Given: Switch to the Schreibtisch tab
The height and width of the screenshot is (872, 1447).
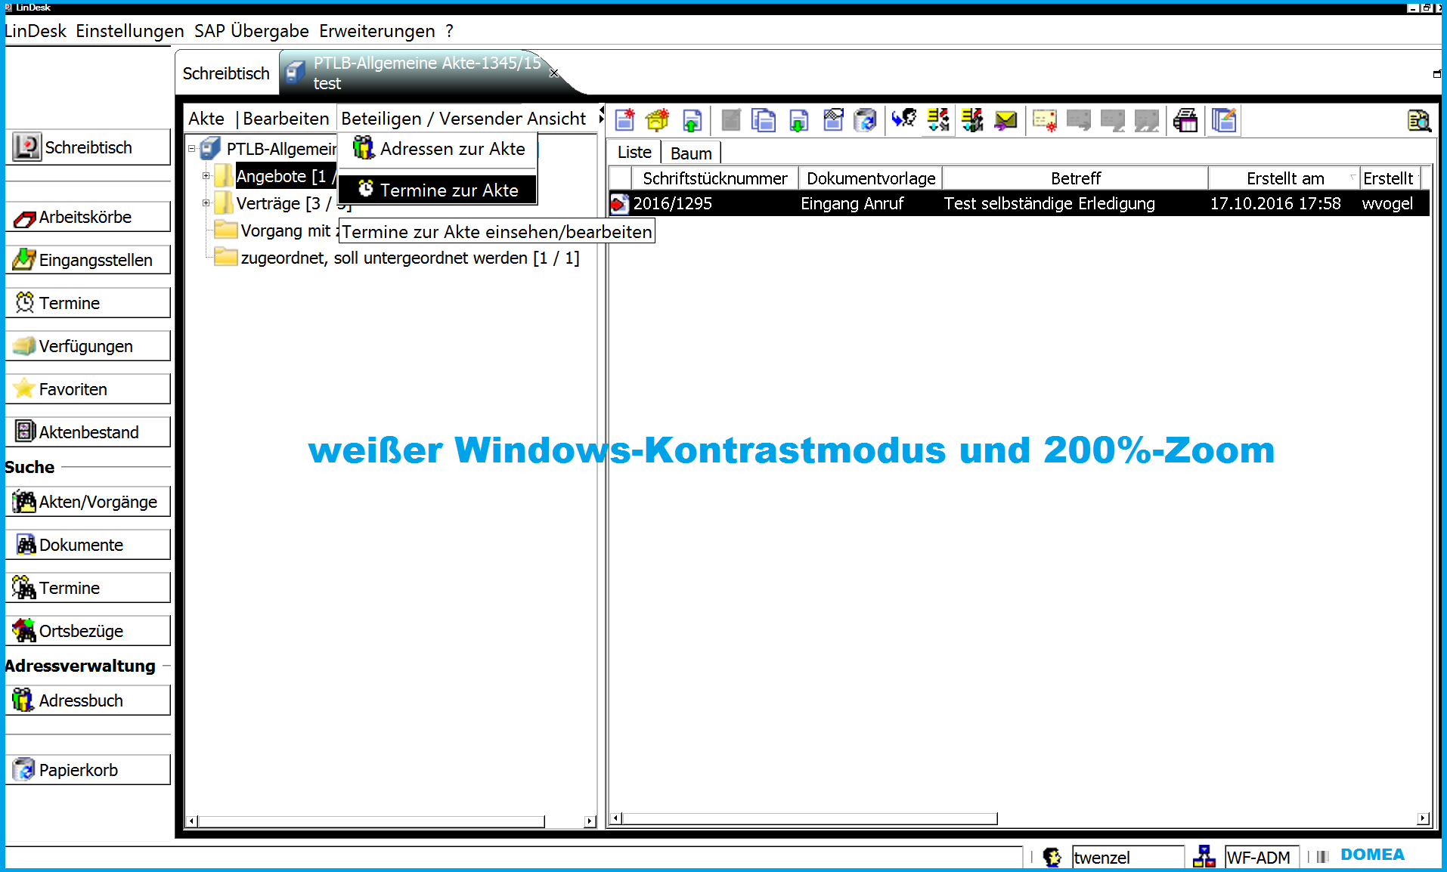Looking at the screenshot, I should pos(226,73).
